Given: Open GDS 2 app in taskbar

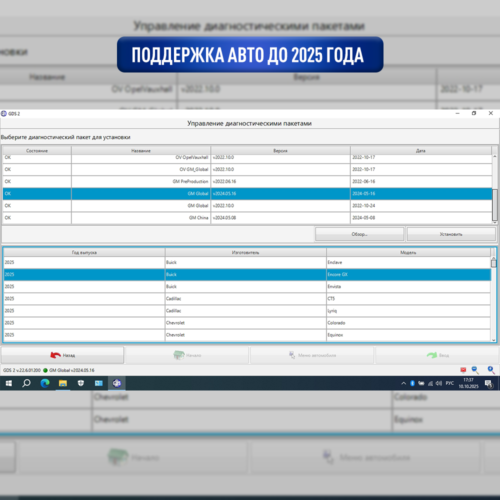Looking at the screenshot, I should 116,383.
